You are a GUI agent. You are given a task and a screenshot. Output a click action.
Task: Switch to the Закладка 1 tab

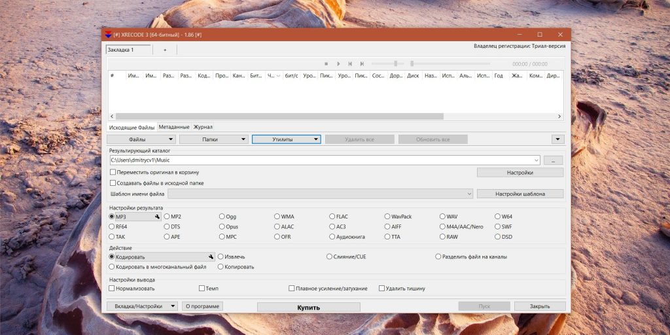[x=128, y=50]
